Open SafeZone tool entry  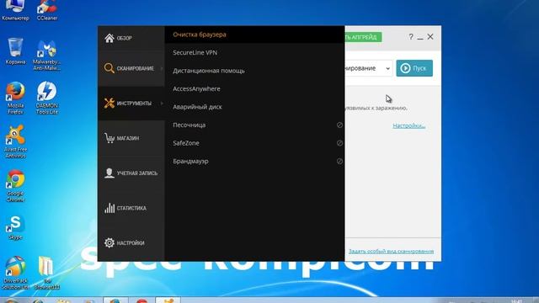tap(254, 143)
